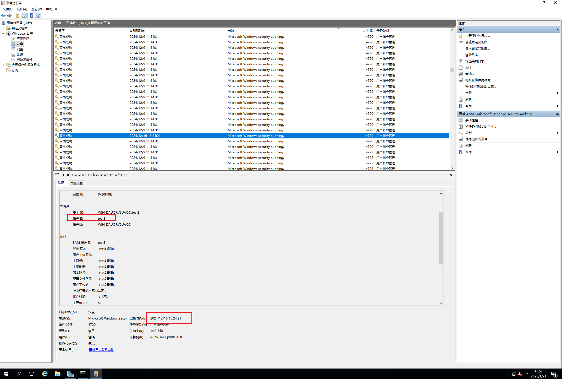Open the 查看(V) menu
The image size is (562, 379).
coord(37,9)
